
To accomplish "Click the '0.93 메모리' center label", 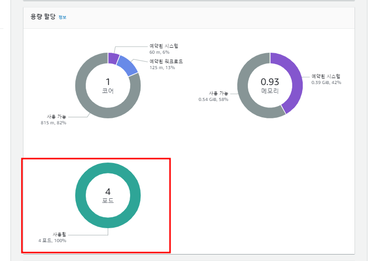I will pos(270,86).
